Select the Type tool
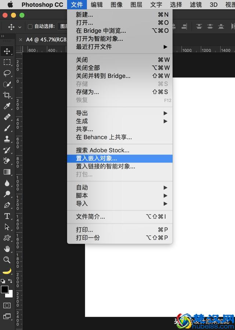The width and height of the screenshot is (235, 330). [7, 216]
